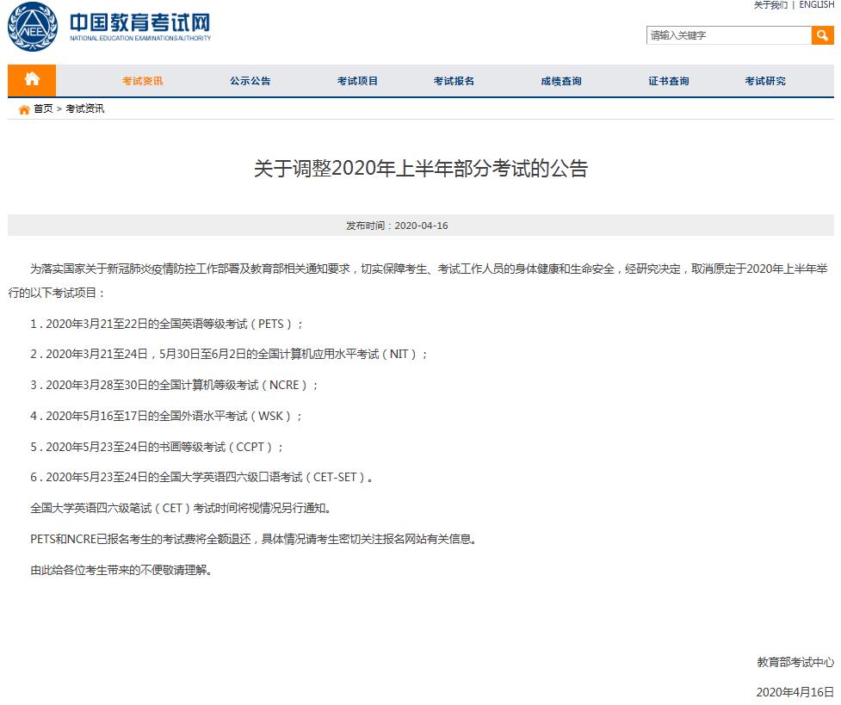Viewport: 841px width, 705px height.
Task: Click 首页 in the breadcrumb trail
Action: pos(43,109)
